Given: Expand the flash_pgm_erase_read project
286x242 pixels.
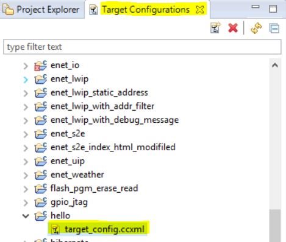Looking at the screenshot, I should click(26, 189).
